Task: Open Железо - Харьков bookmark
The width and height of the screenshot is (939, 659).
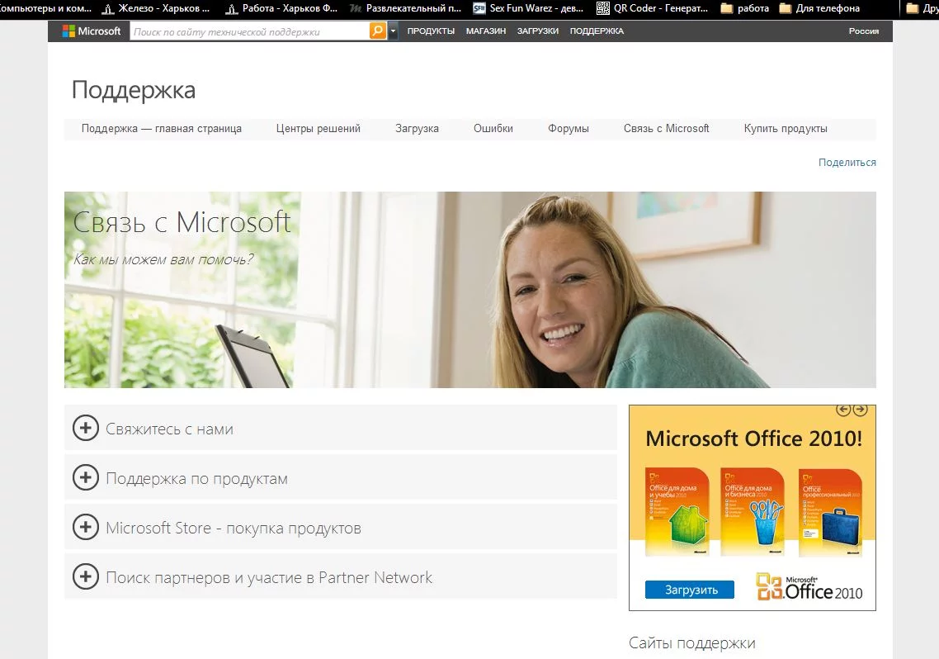Action: 156,8
